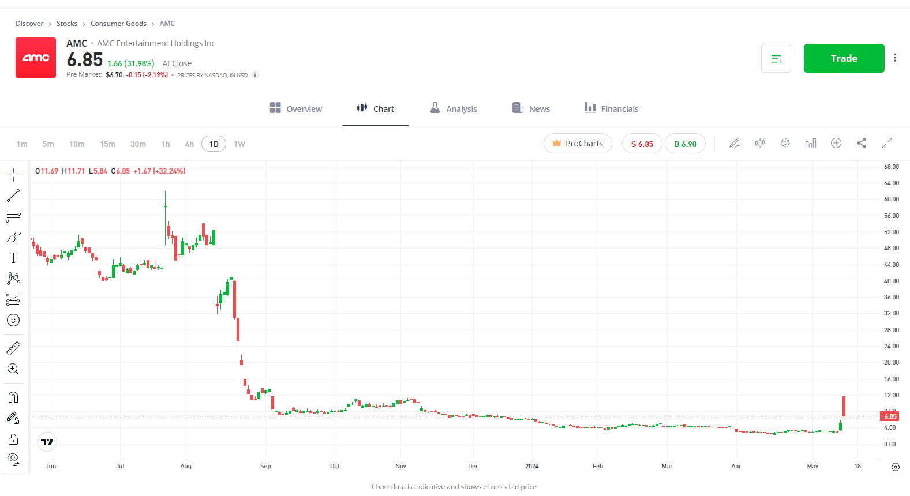This screenshot has width=910, height=496.
Task: Toggle magnet mode in the drawing toolbar
Action: coord(13,397)
